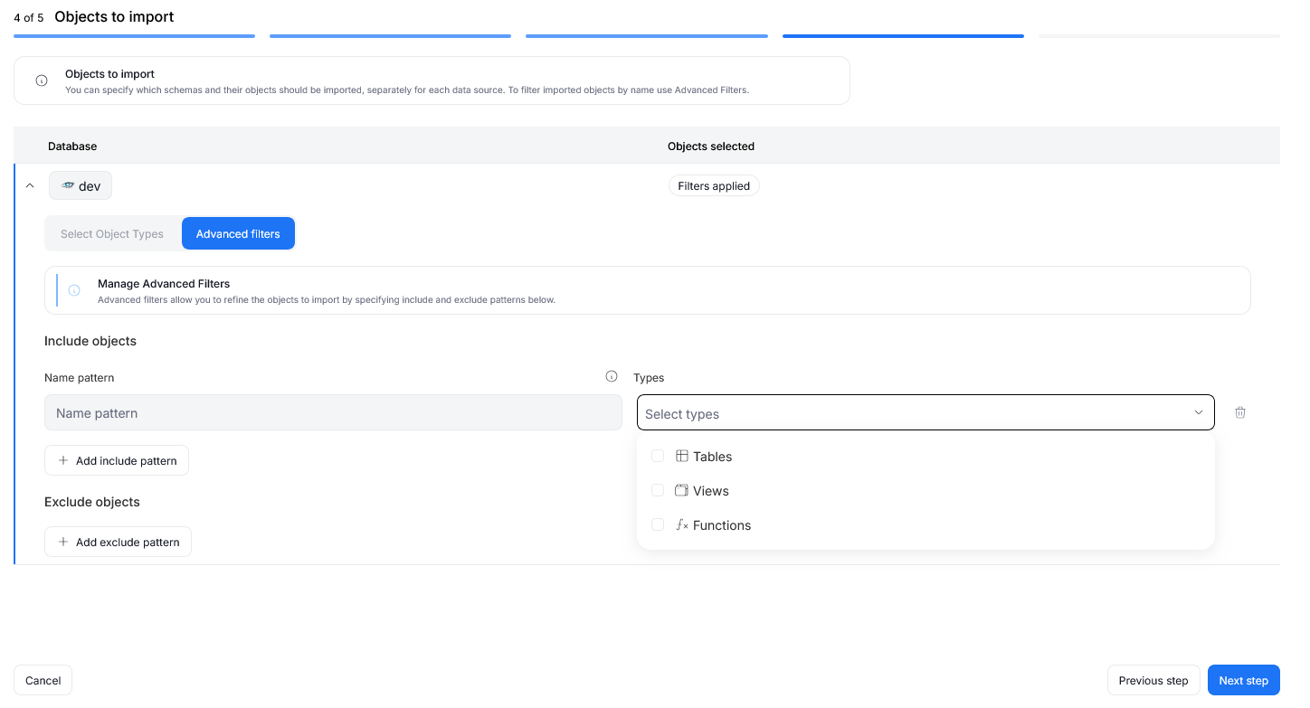Click the third progress step bar
Image resolution: width=1310 pixels, height=708 pixels.
click(x=647, y=36)
